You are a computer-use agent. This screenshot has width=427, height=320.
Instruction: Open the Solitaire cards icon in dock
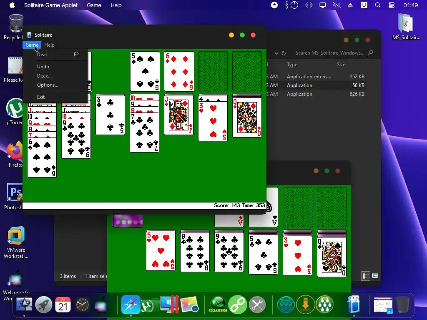[354, 305]
